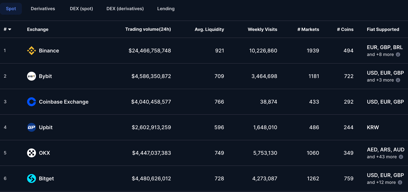This screenshot has height=192, width=408.
Task: Show info for Bitget +12 more currencies
Action: pyautogui.click(x=400, y=182)
